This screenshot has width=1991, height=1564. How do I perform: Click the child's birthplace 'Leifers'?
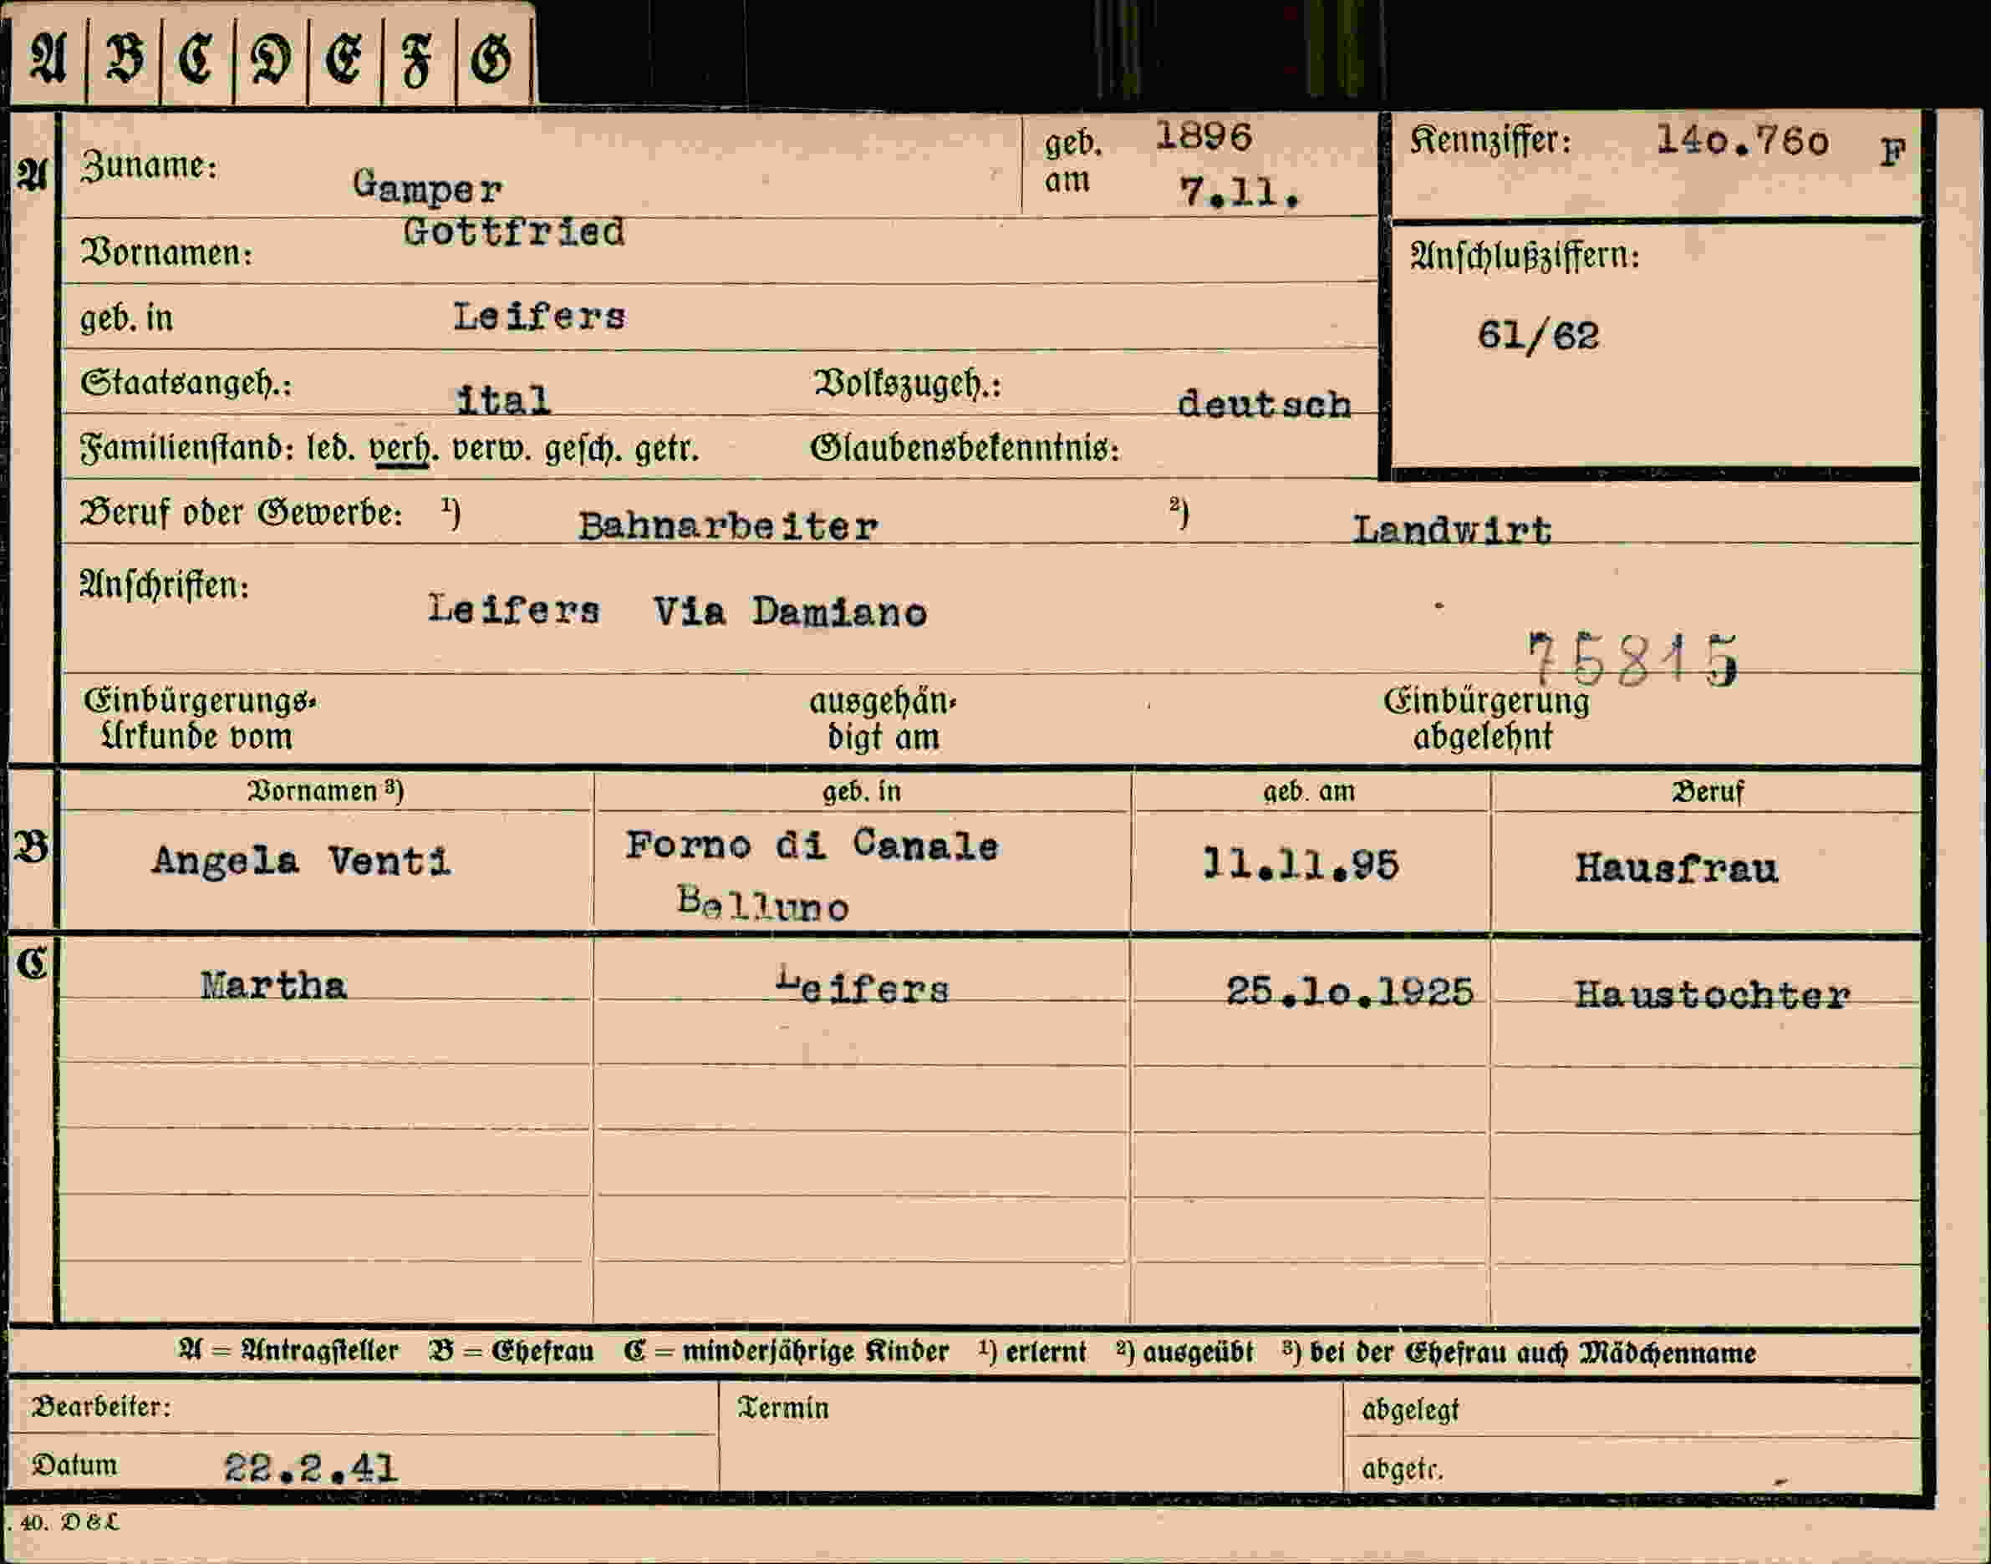point(863,985)
